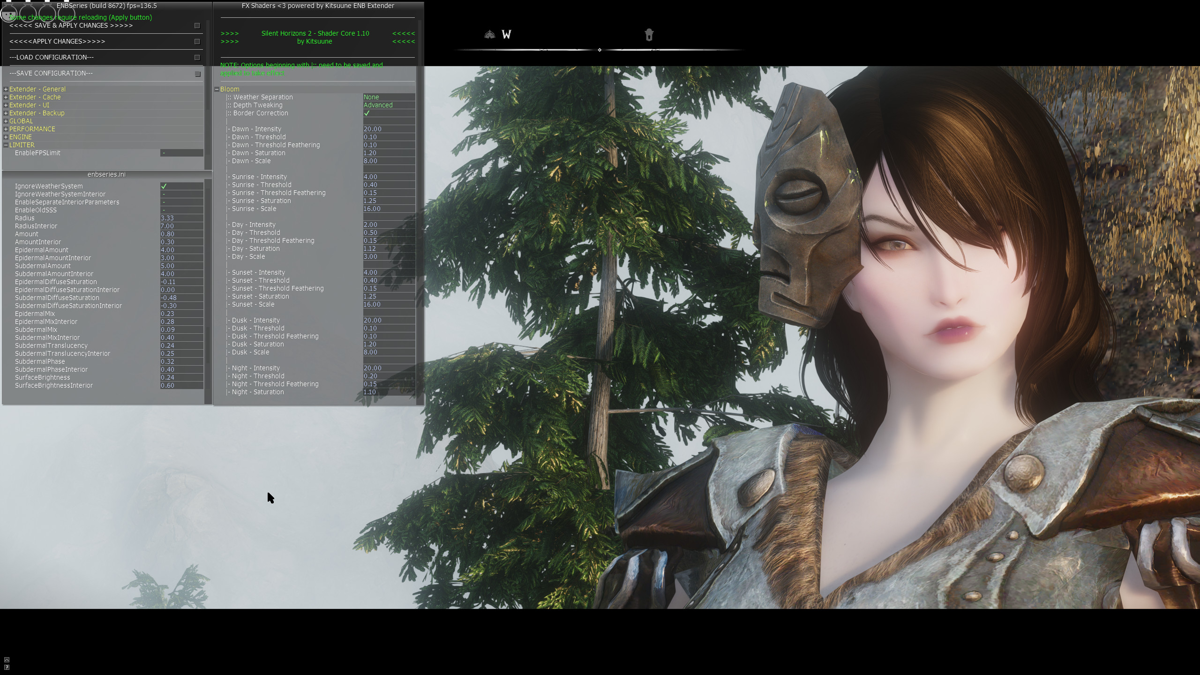Open the Depth Tweaking Advanced dropdown
Viewport: 1200px width, 675px height.
pos(388,105)
